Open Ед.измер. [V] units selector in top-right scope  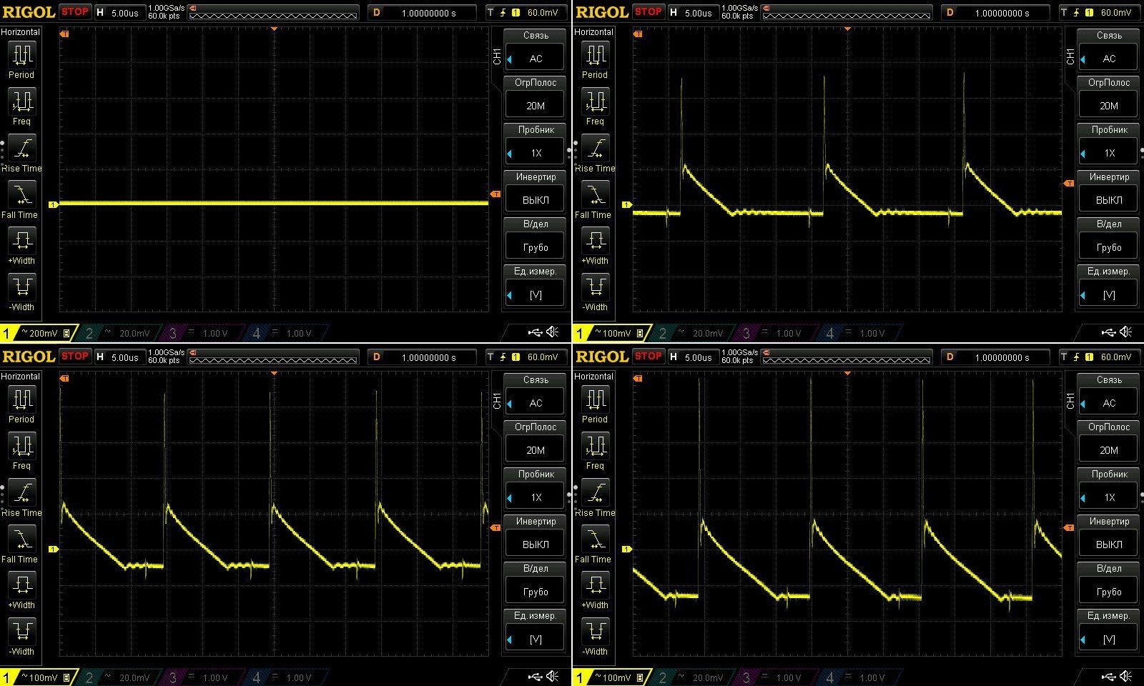[x=1108, y=294]
